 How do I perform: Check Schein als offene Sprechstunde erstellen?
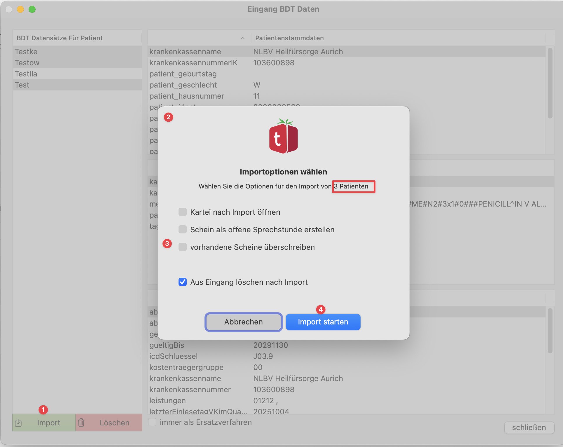183,229
